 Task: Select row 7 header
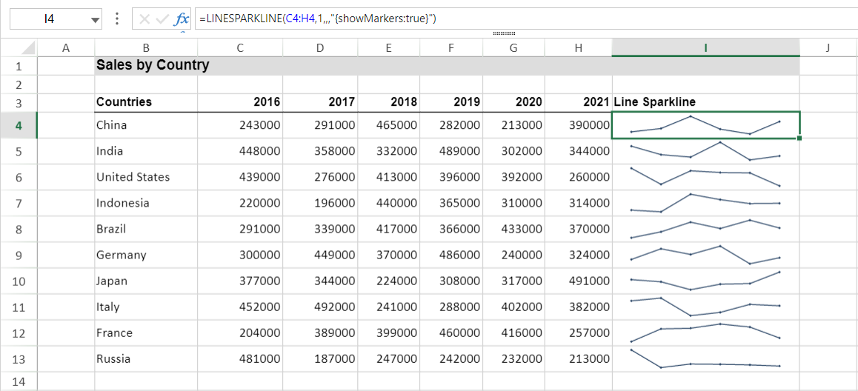19,204
